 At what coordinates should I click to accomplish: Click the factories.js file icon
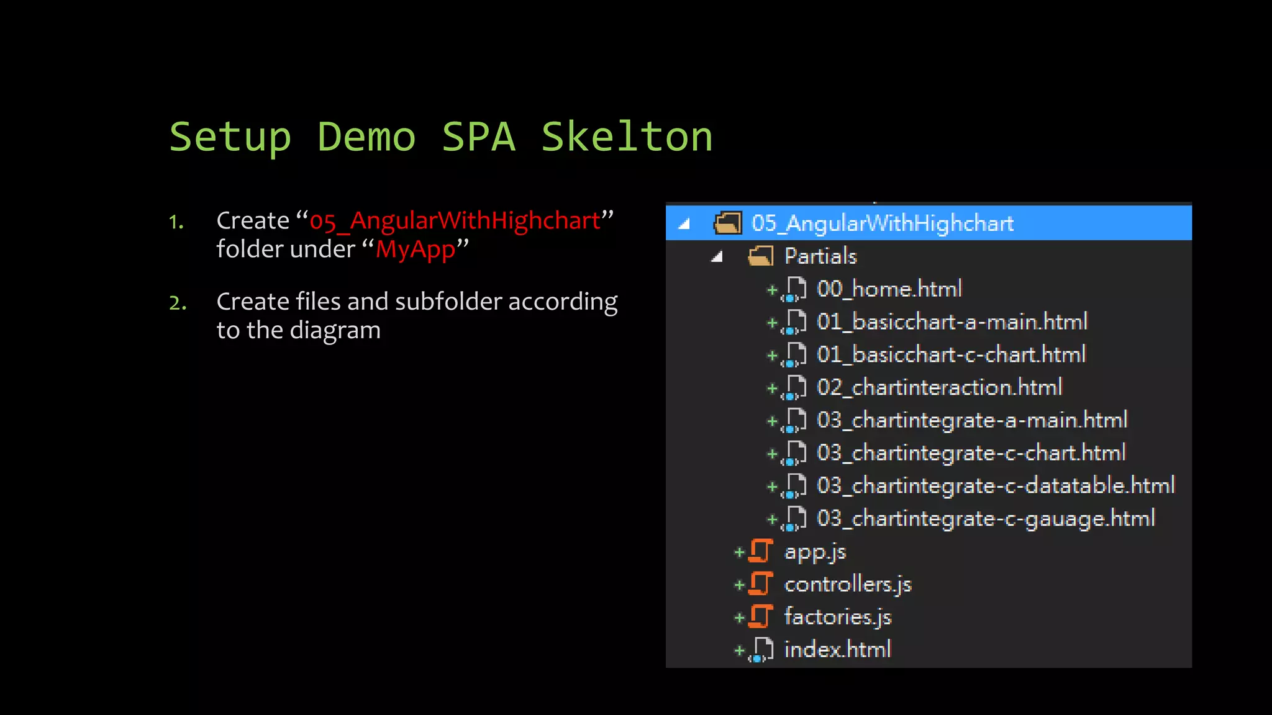(x=761, y=616)
